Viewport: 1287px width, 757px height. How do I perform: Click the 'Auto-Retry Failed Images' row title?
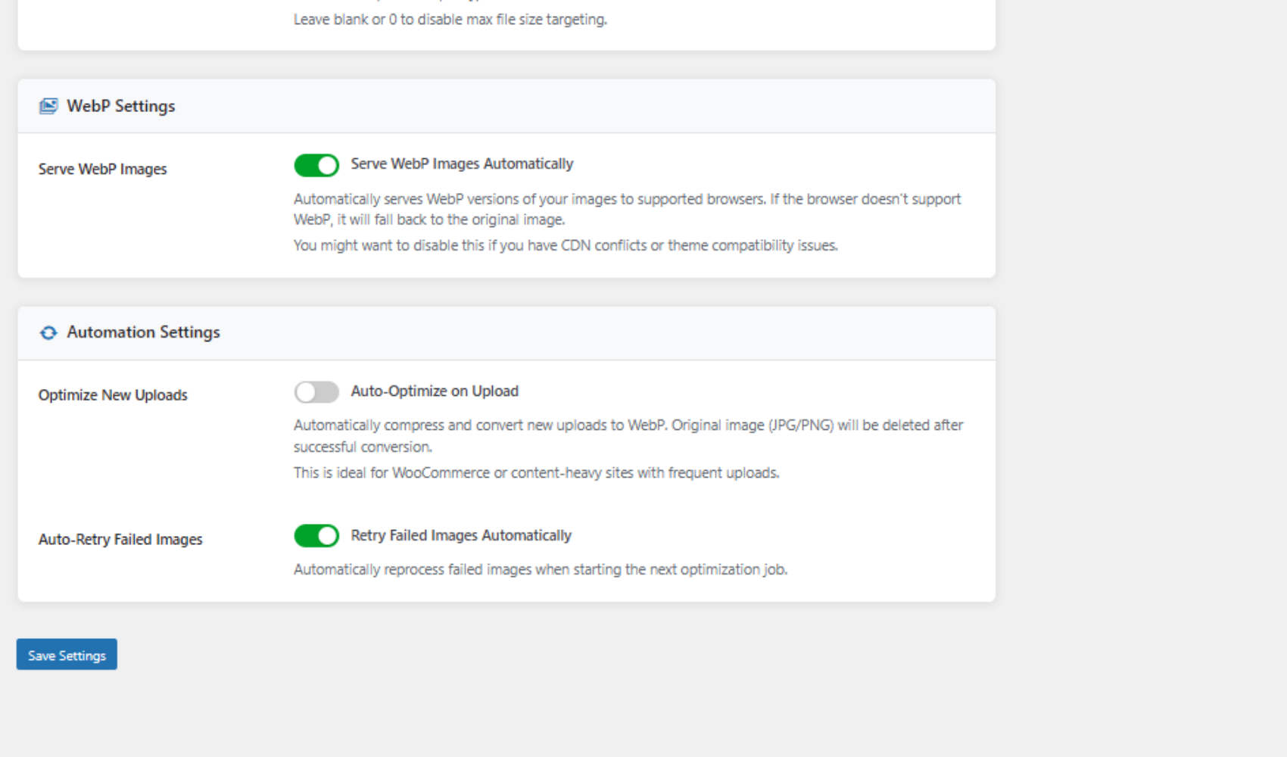tap(120, 540)
